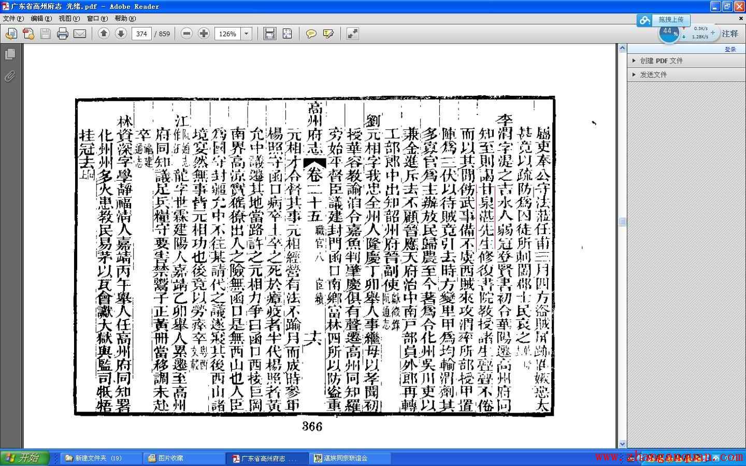Image resolution: width=746 pixels, height=466 pixels.
Task: Go to next page with down arrow
Action: pos(121,34)
